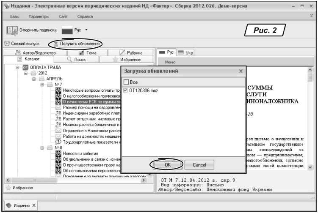Open Свежий выпуск latest issue
This screenshot has height=213, width=318.
tap(22, 44)
